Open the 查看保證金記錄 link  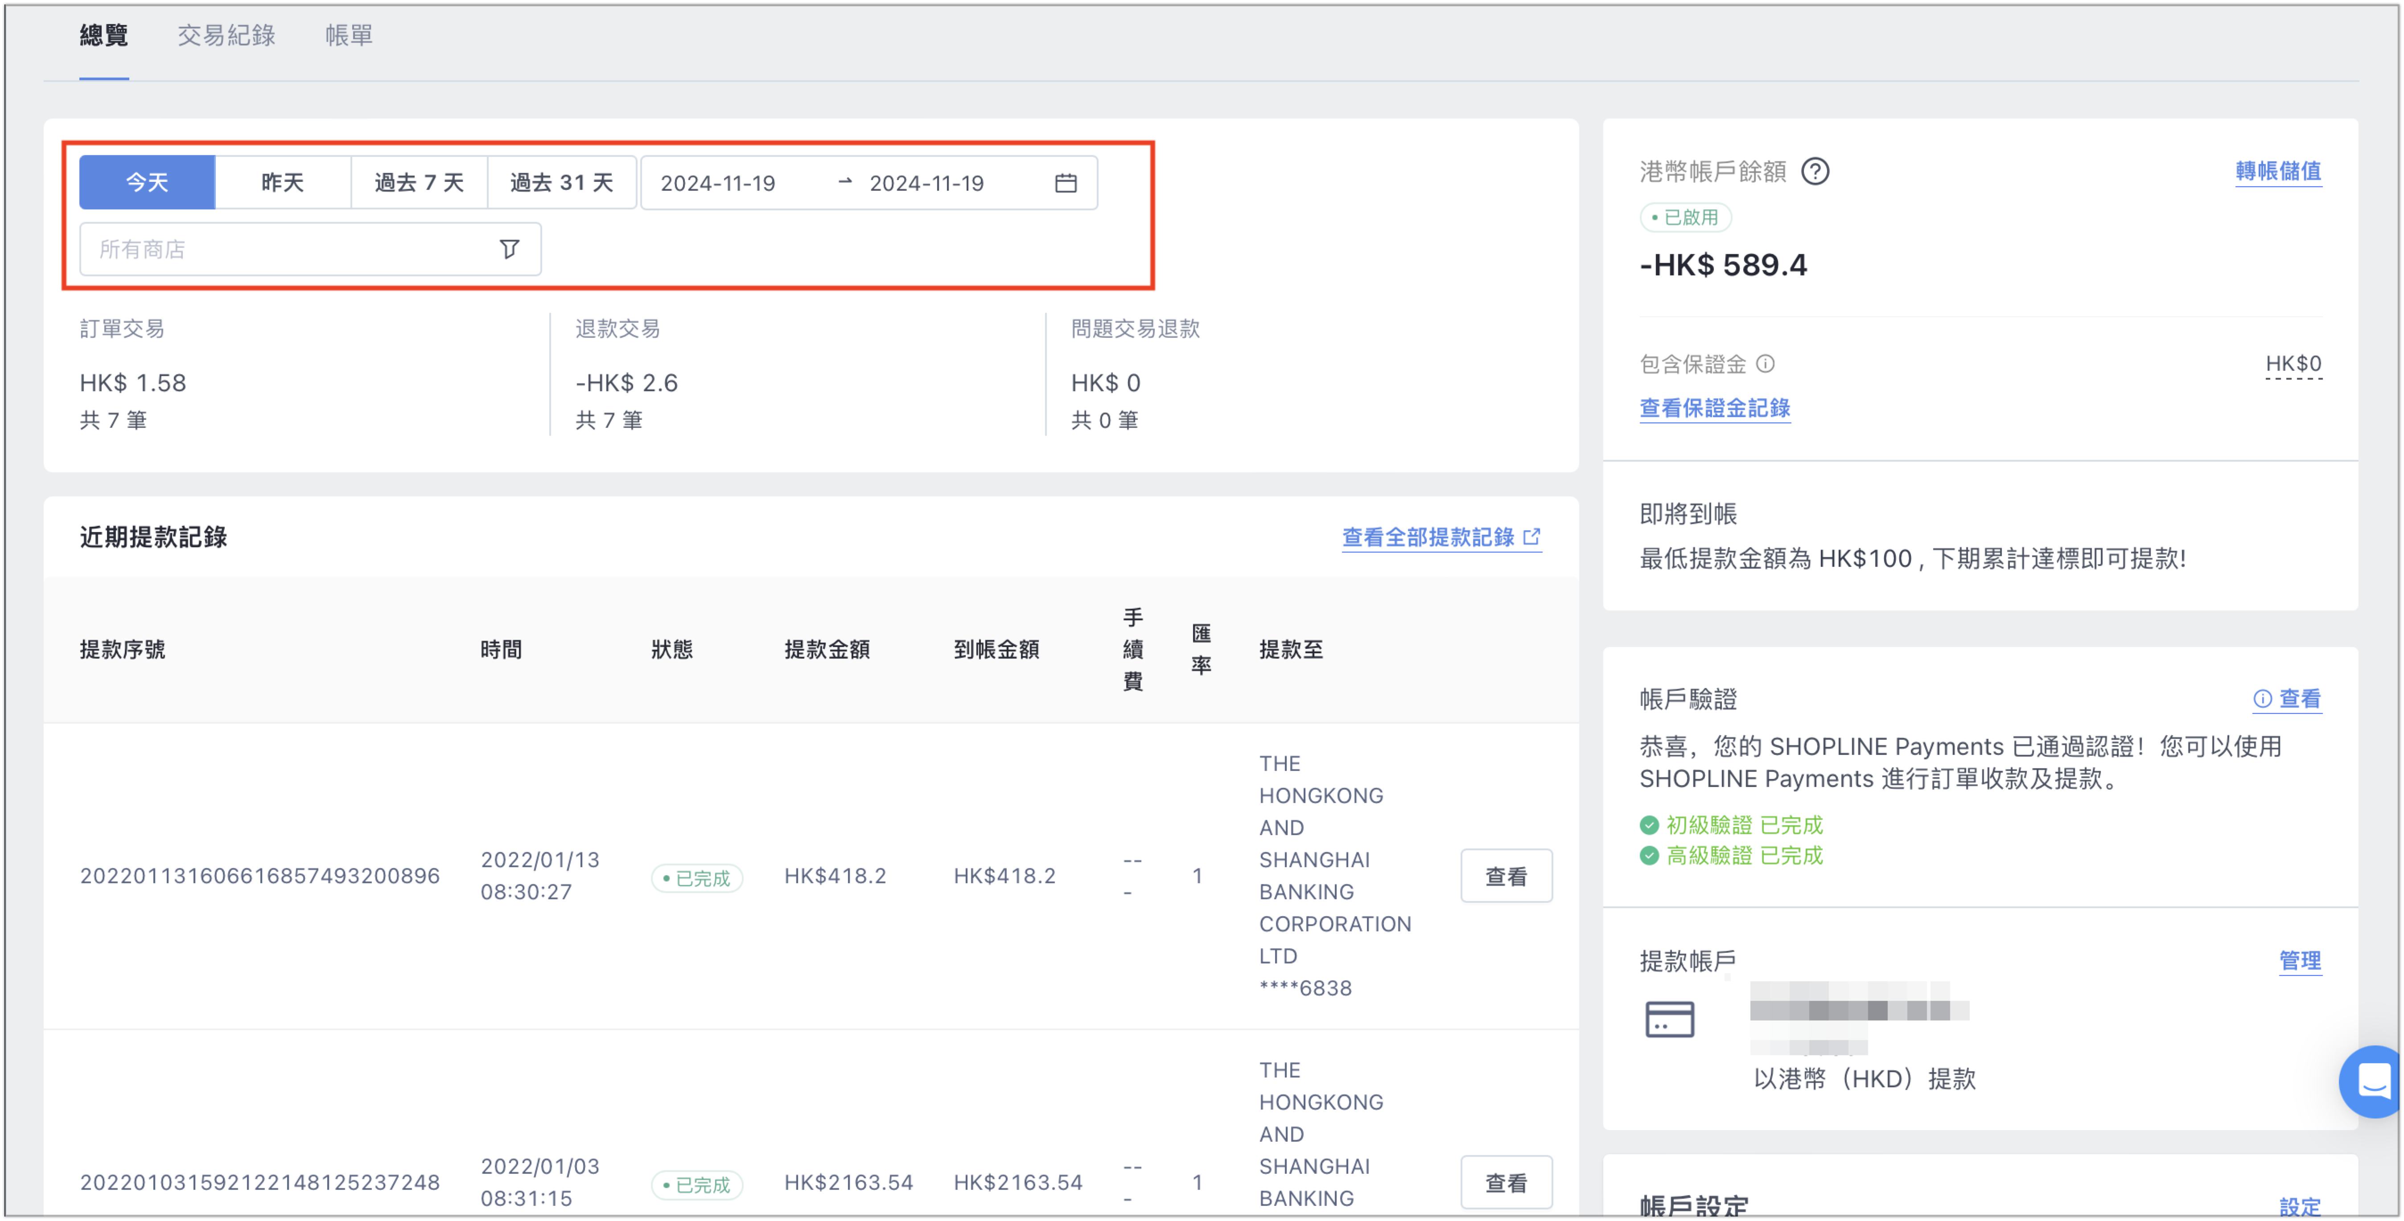[1714, 409]
